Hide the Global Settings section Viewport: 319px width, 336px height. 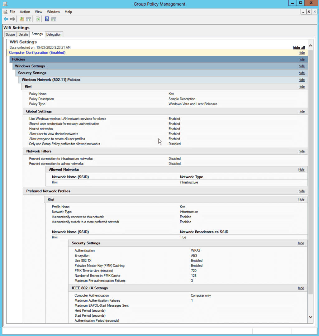point(302,112)
